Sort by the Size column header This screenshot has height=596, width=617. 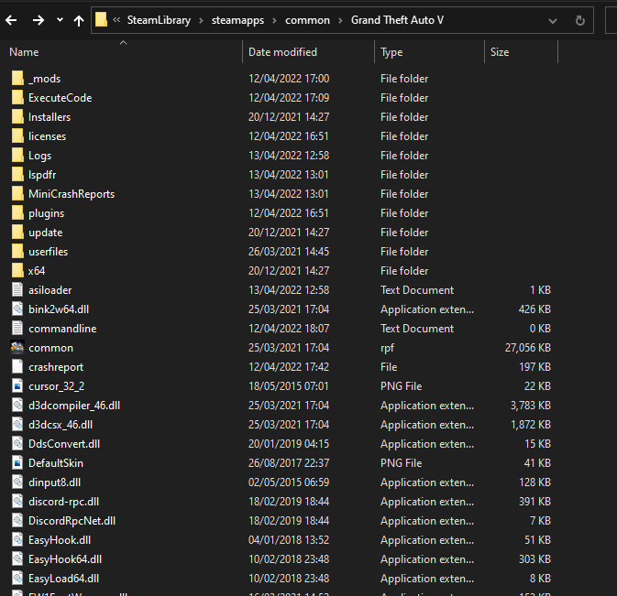[x=500, y=52]
